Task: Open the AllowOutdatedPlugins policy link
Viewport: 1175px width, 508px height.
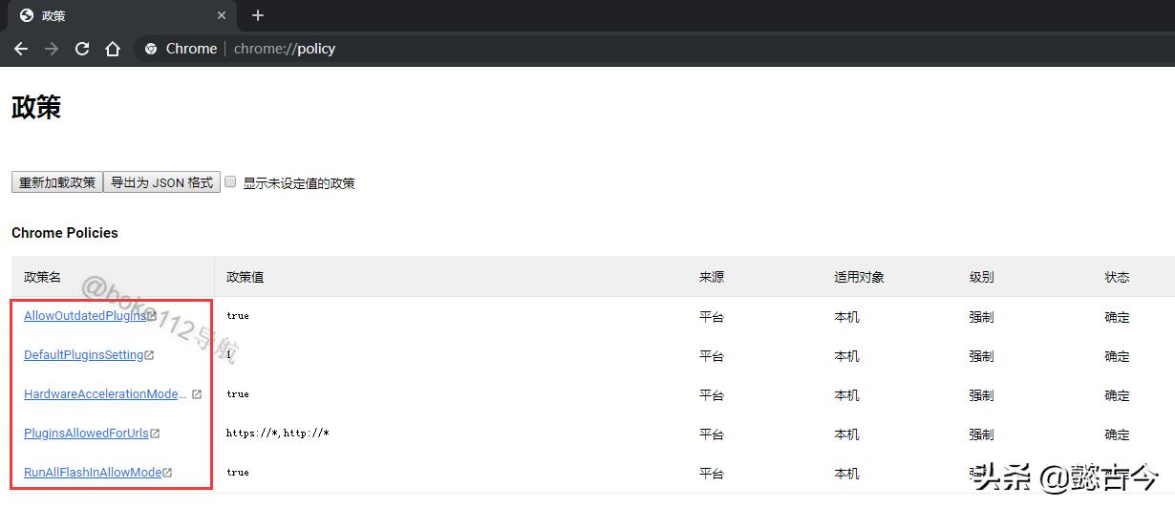Action: (x=85, y=316)
